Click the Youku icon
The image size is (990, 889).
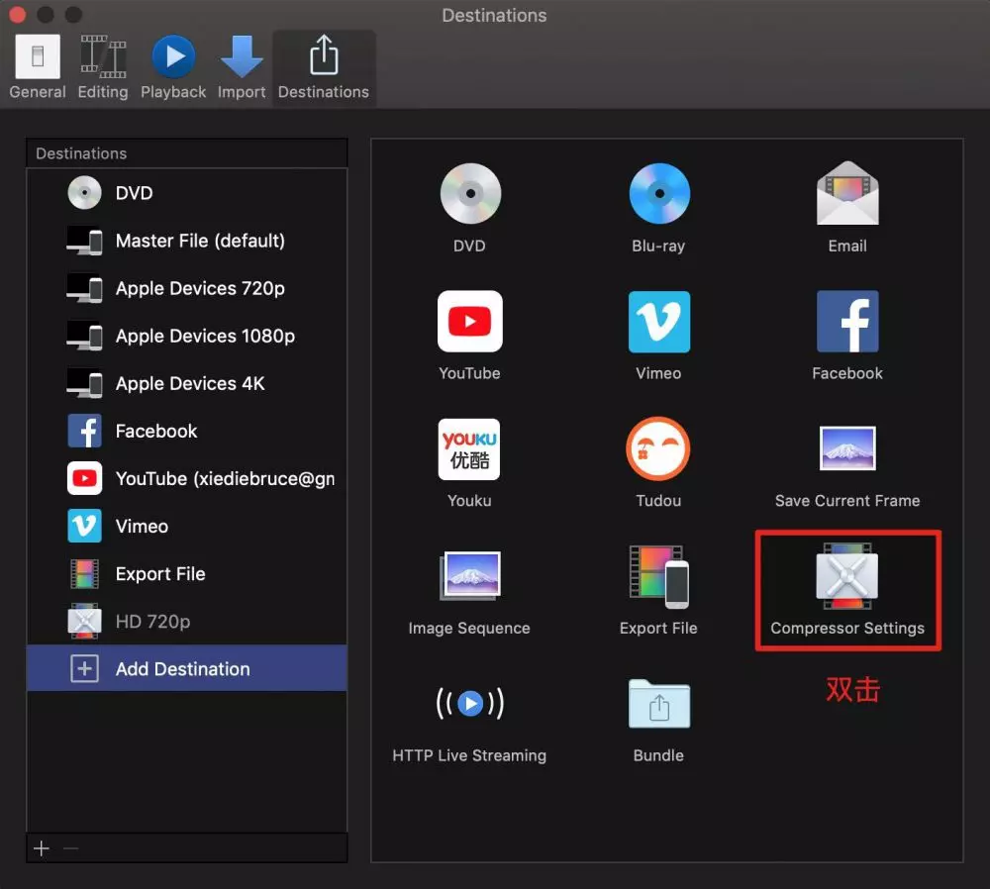point(469,448)
